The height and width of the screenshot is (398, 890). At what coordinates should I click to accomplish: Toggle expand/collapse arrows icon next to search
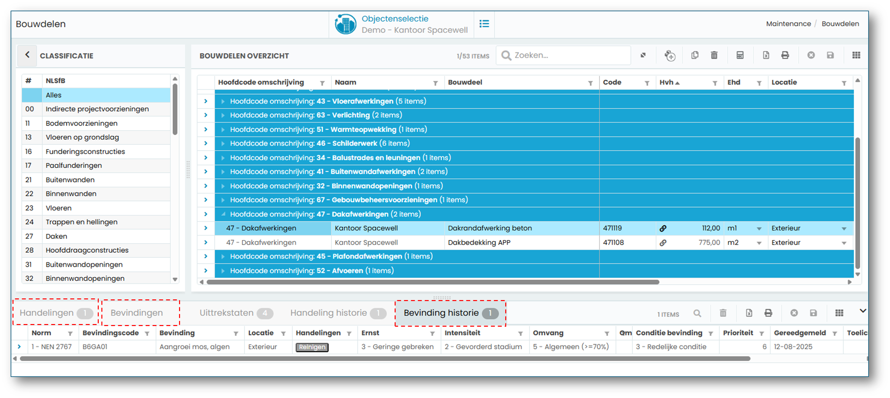643,55
